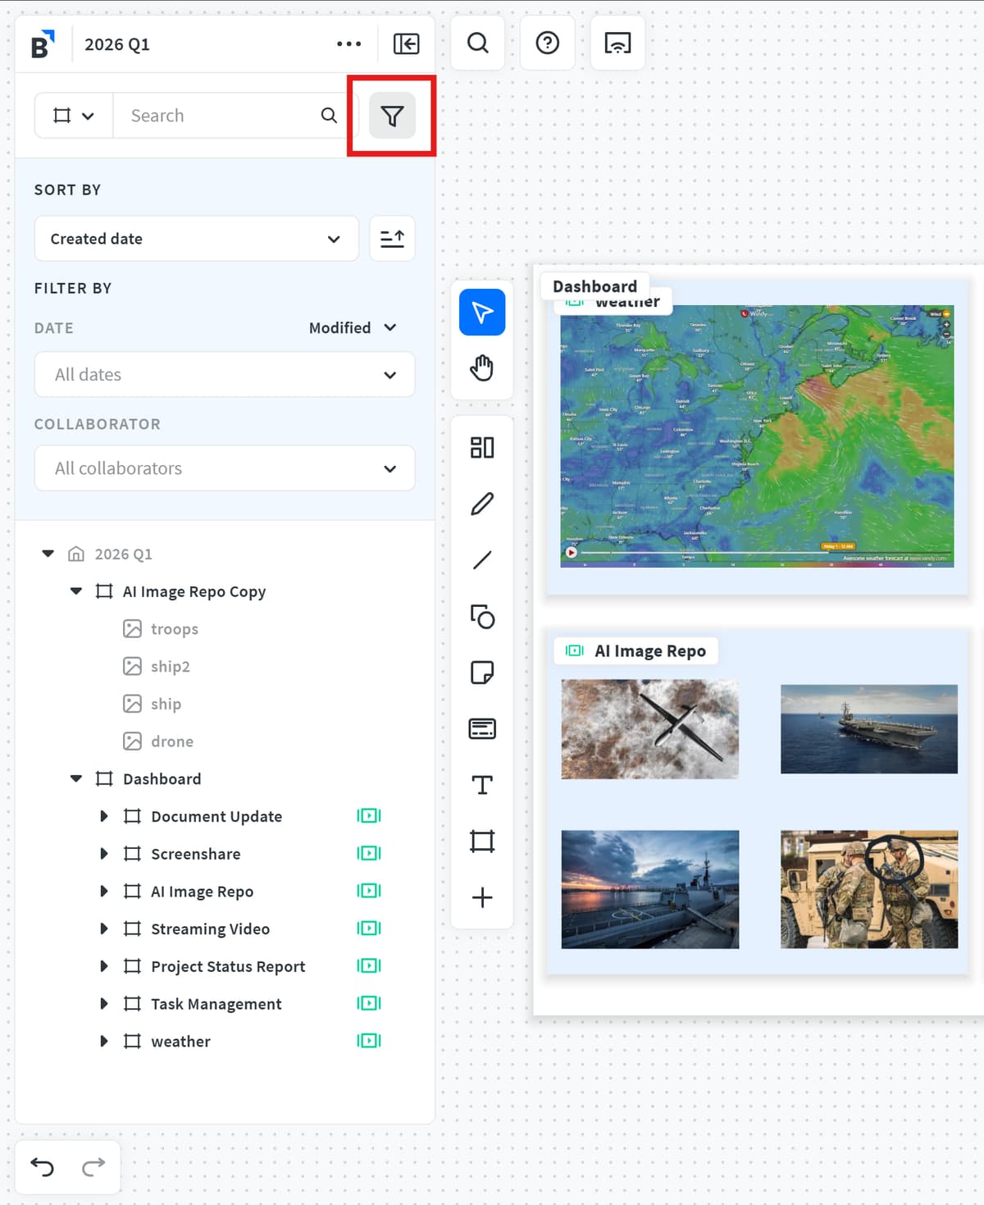Screen dimensions: 984x1205
Task: Expand the Task Management node
Action: coord(104,1004)
